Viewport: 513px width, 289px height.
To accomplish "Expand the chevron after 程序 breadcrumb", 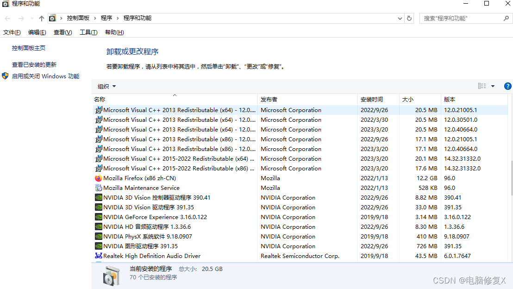I will (x=118, y=18).
